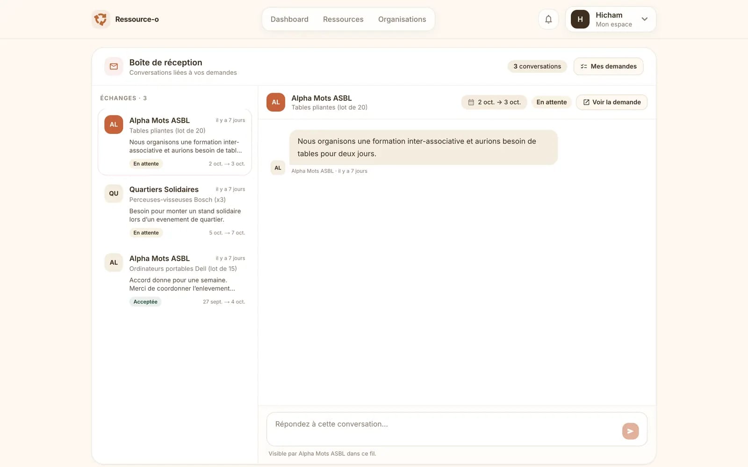Click Perceuses-visseuses Bosch (x3) text

click(177, 199)
